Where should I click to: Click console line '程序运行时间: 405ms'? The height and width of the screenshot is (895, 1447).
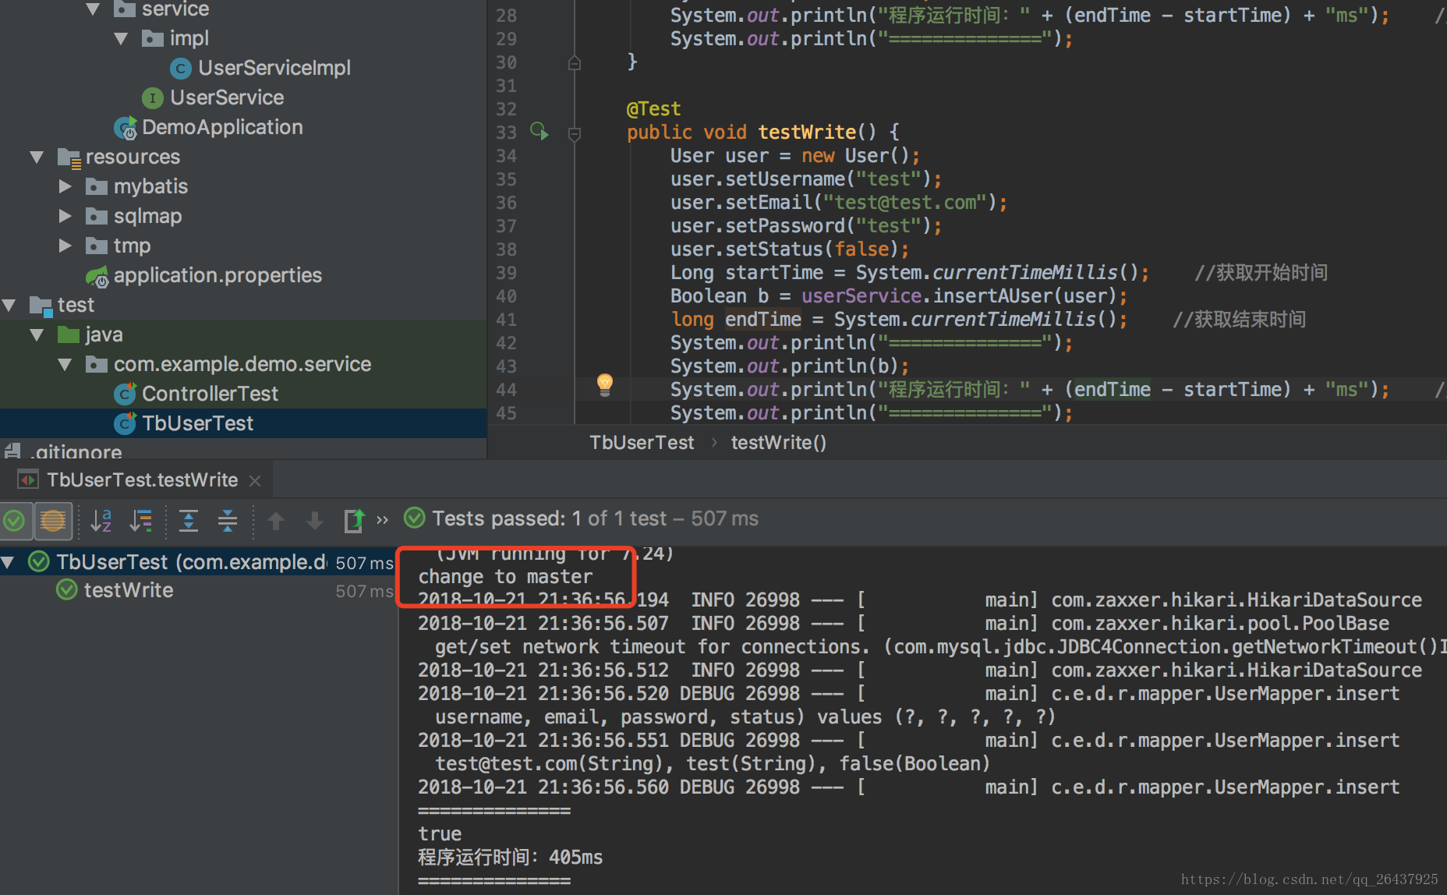pos(511,858)
